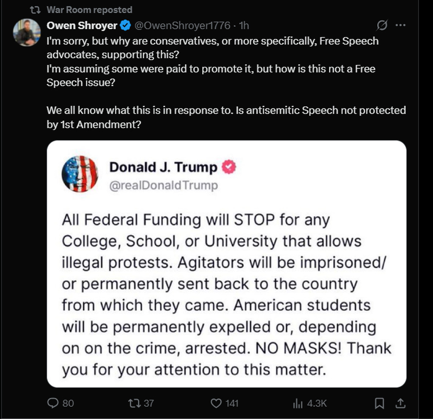This screenshot has height=419, width=433.
Task: Click the flag avatar in the quoted post
Action: [x=80, y=174]
